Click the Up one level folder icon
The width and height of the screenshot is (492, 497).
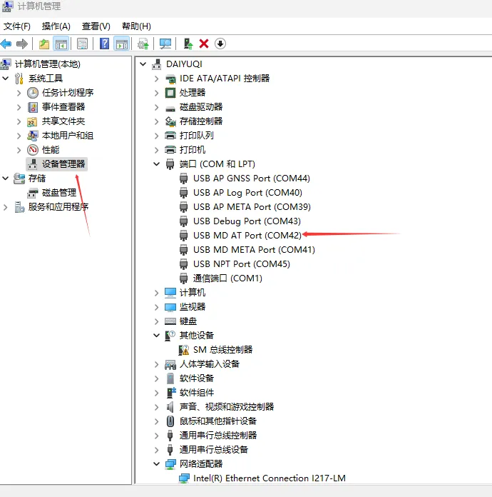tap(44, 44)
